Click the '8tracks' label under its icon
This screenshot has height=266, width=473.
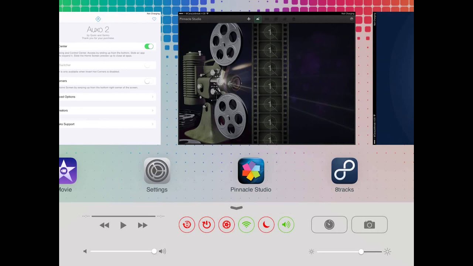[344, 190]
